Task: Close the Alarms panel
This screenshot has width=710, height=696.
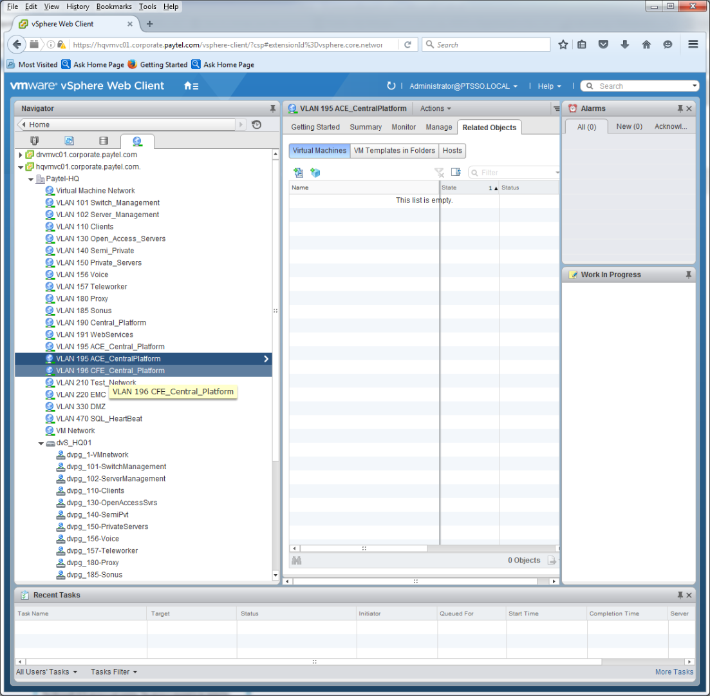Action: (x=689, y=108)
